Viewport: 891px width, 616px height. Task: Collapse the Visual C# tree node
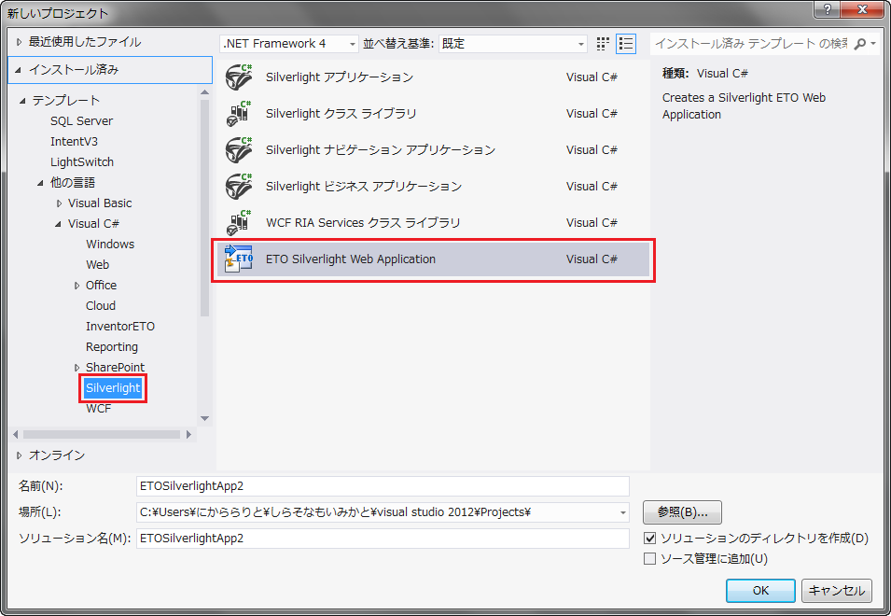click(58, 224)
